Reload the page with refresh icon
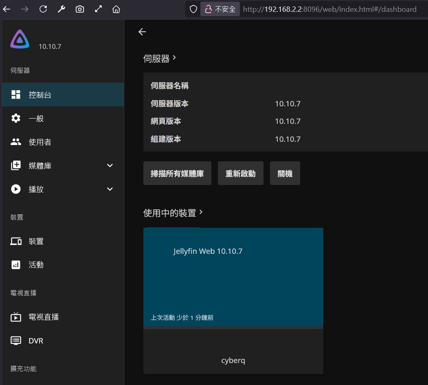The width and height of the screenshot is (428, 385). (43, 9)
